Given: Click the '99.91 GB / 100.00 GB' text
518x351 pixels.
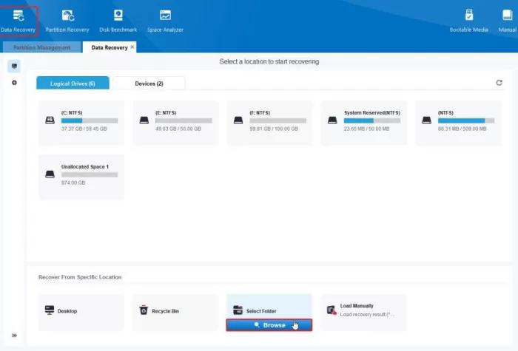Looking at the screenshot, I should 274,129.
